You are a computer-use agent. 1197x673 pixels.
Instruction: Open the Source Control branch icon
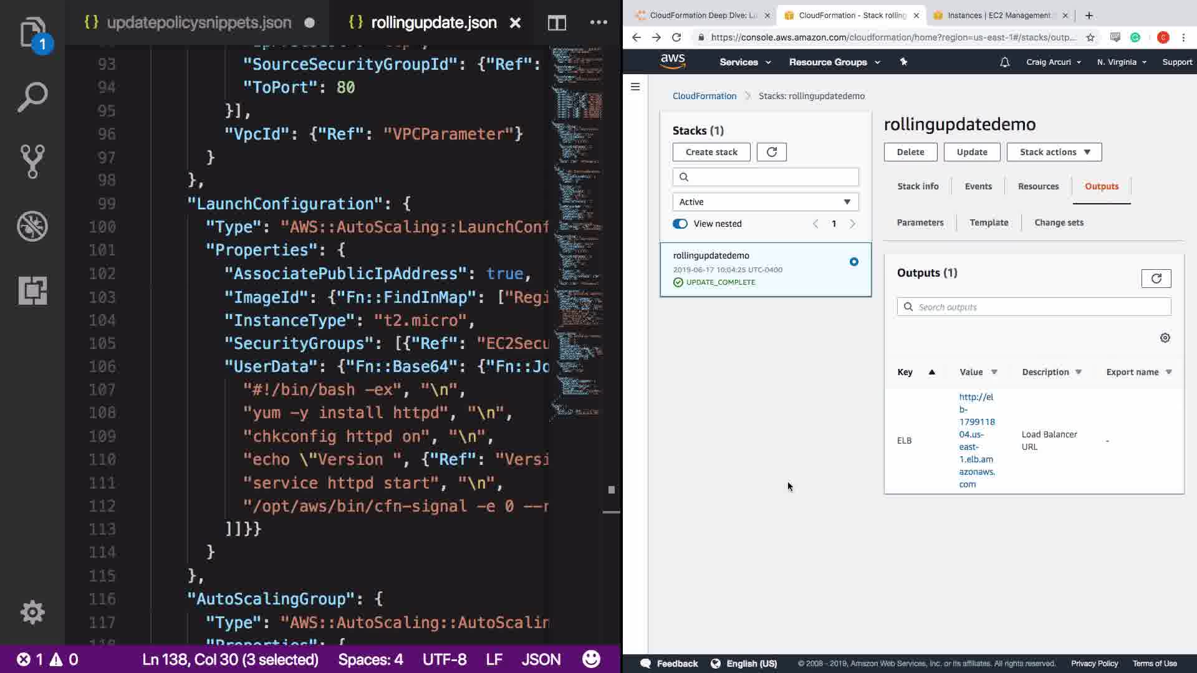[x=32, y=161]
